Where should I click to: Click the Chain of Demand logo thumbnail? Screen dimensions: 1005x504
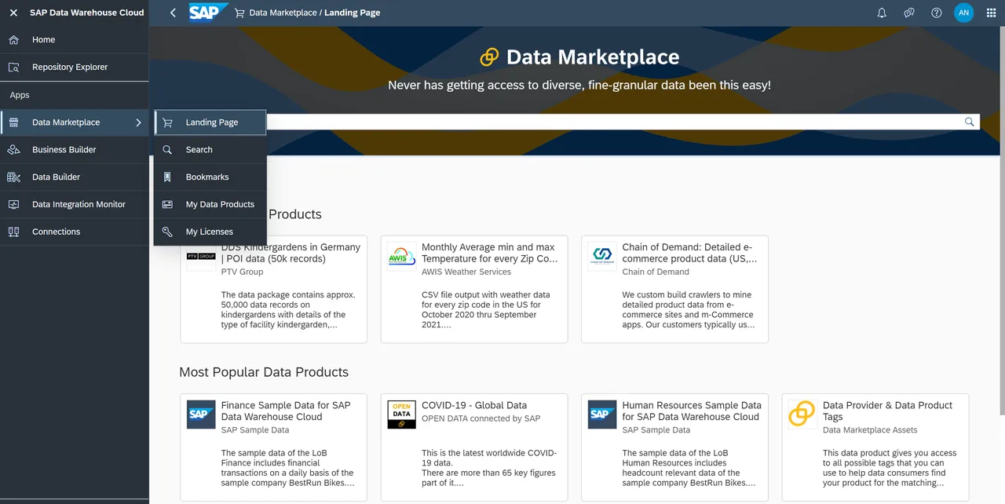pyautogui.click(x=602, y=257)
